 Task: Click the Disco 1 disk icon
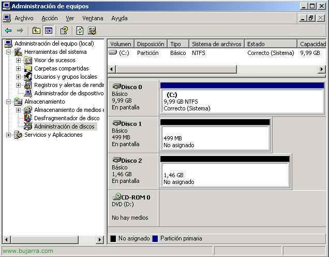[x=117, y=123]
